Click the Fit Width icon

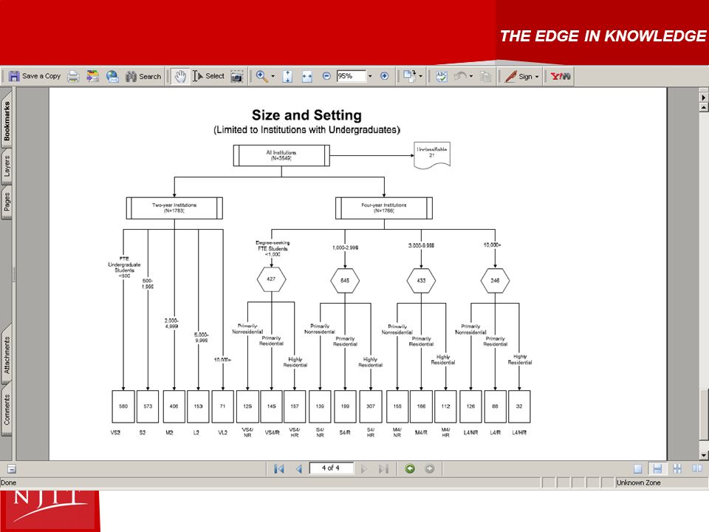click(x=307, y=76)
